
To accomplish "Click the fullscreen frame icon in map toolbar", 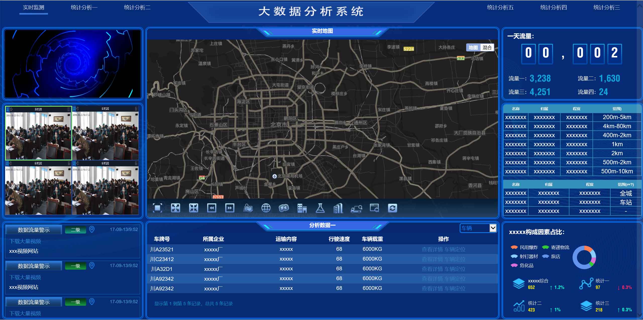I will point(157,208).
